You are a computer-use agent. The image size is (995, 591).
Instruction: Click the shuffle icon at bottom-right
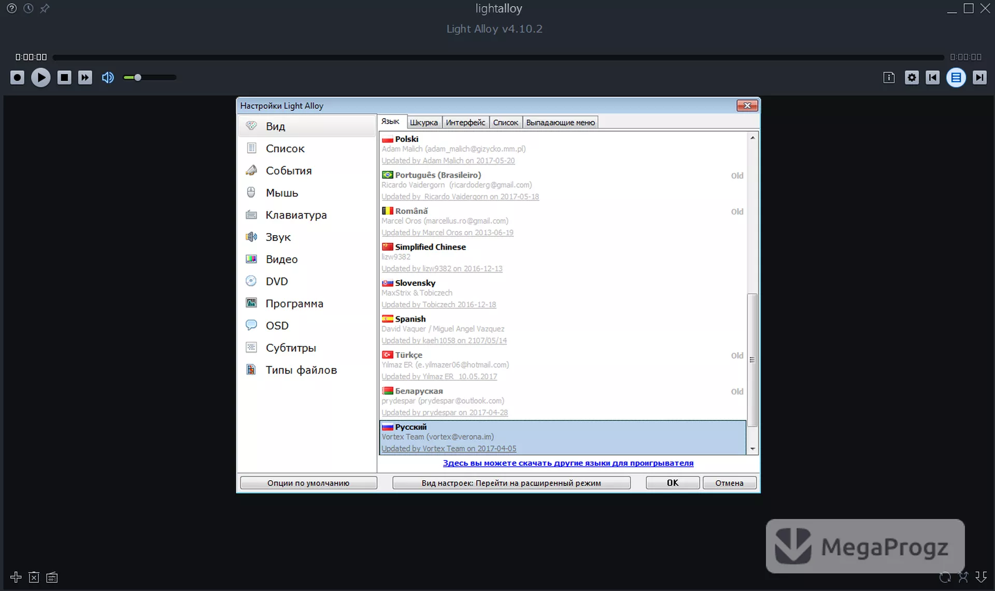point(963,577)
